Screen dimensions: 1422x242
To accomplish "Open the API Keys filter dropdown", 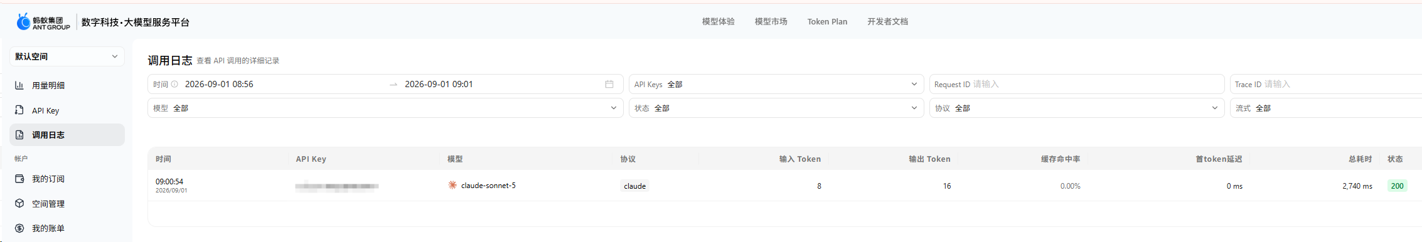I will [776, 84].
